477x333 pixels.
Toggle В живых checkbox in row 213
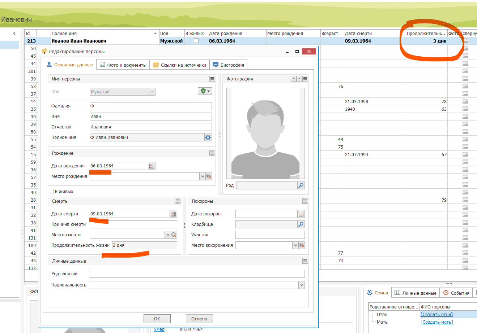tap(196, 41)
